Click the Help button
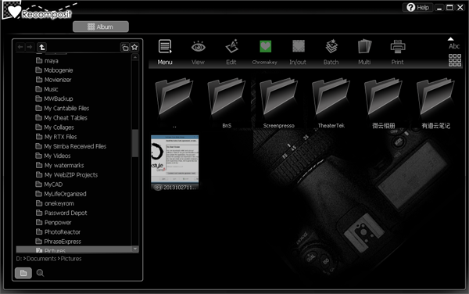 [x=417, y=8]
